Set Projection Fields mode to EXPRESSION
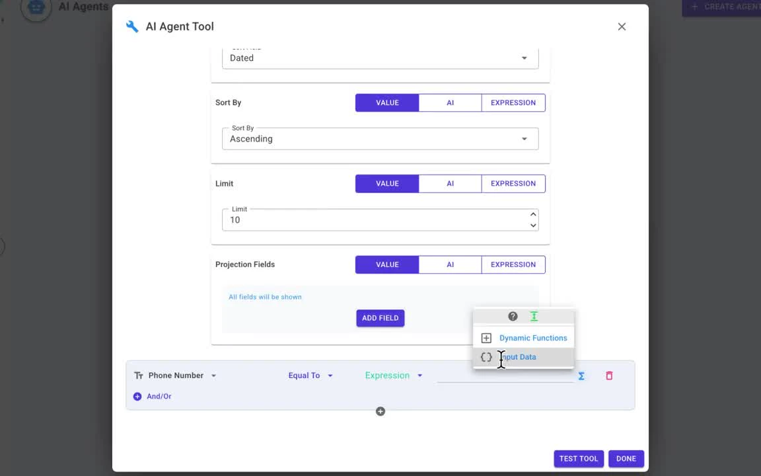This screenshot has height=476, width=761. pos(513,264)
